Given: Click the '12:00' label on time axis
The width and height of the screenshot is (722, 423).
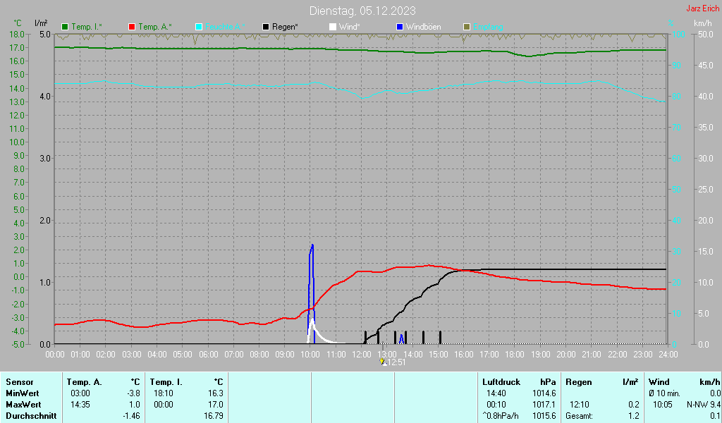Looking at the screenshot, I should pos(362,355).
